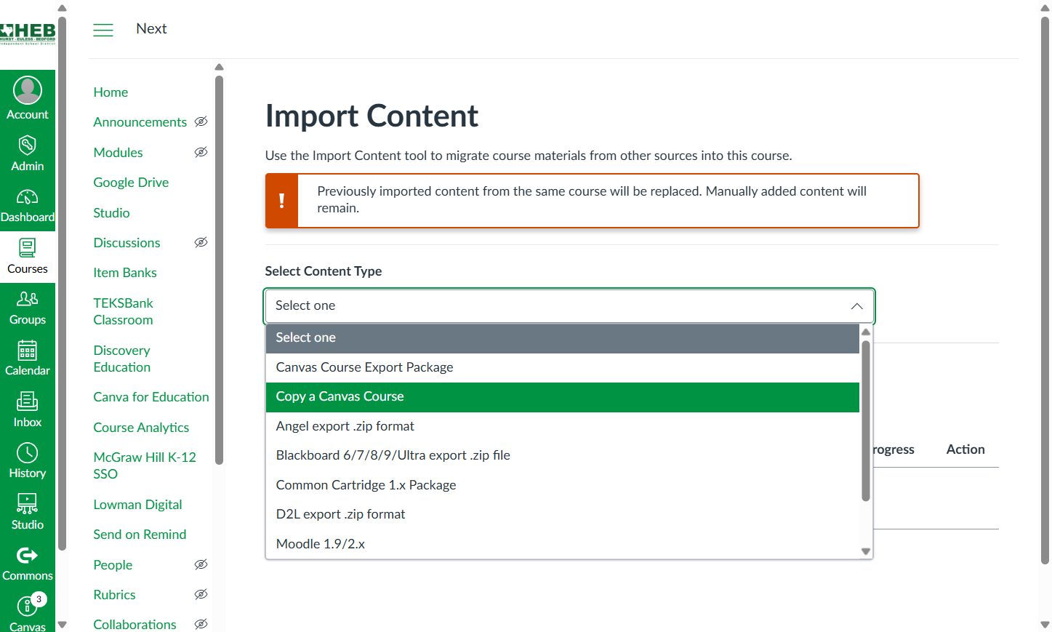The width and height of the screenshot is (1052, 632).
Task: Open the Inbox icon
Action: point(28,401)
